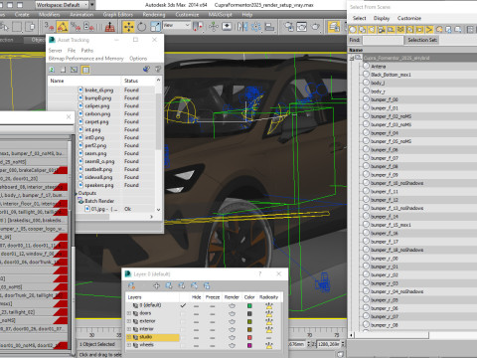The height and width of the screenshot is (358, 477).
Task: Open the View reference coordinate dropdown
Action: click(x=176, y=26)
